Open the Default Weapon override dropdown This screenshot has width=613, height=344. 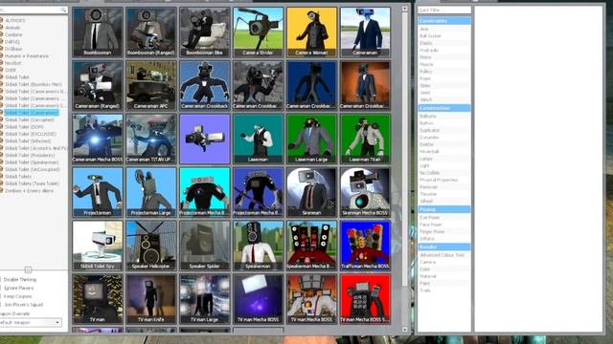[31, 323]
